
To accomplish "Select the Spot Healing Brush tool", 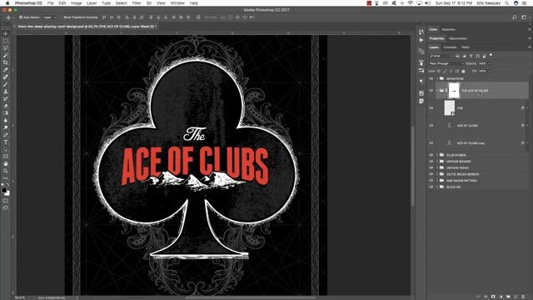I will click(x=6, y=77).
